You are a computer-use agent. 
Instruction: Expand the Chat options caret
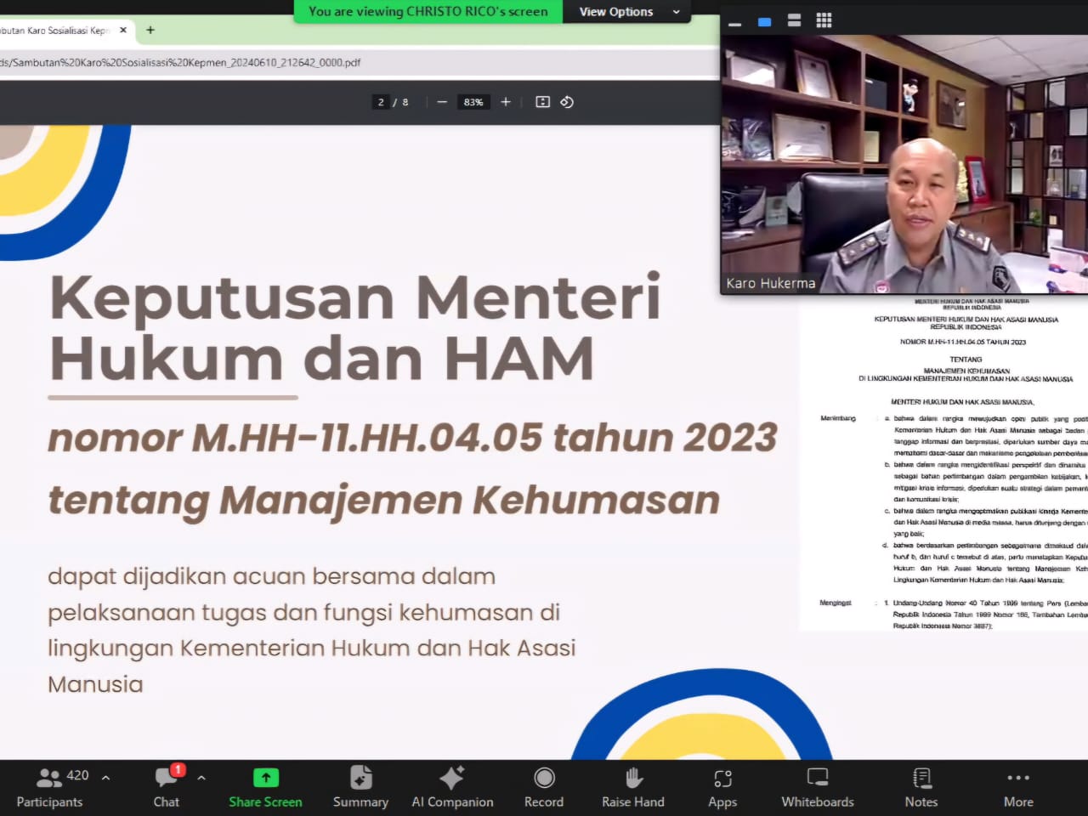(x=201, y=777)
